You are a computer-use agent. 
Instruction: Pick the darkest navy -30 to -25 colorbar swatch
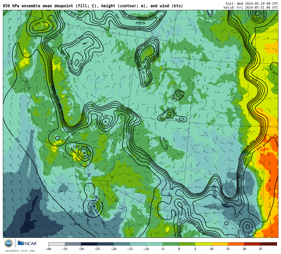point(89,244)
